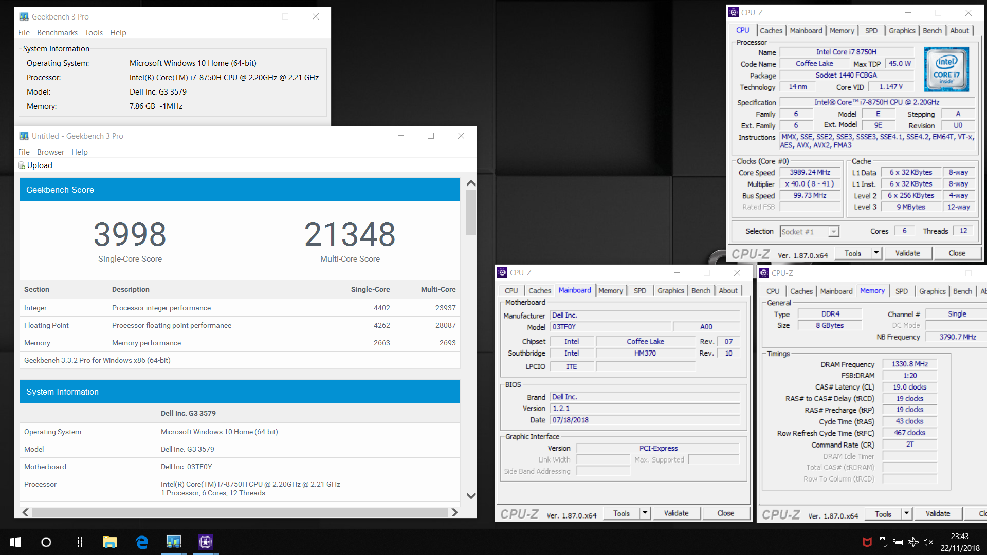Launch Microsoft Edge from the taskbar
This screenshot has height=555, width=987.
(x=142, y=542)
